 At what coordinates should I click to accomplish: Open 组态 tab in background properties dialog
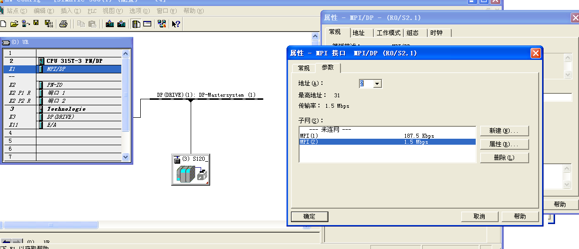(412, 33)
